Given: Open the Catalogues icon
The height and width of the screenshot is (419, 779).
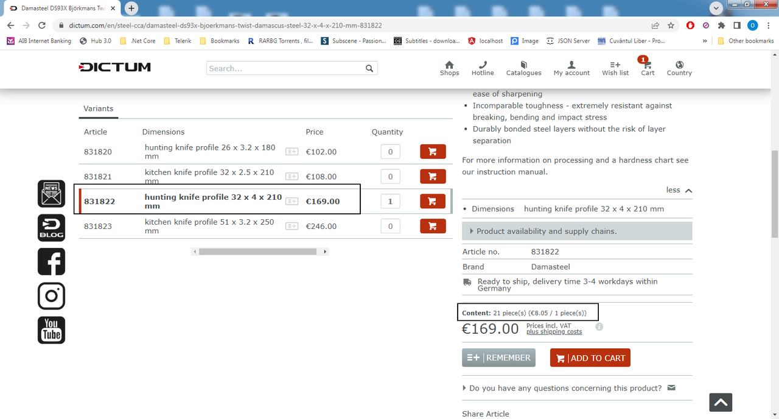Looking at the screenshot, I should pyautogui.click(x=523, y=68).
